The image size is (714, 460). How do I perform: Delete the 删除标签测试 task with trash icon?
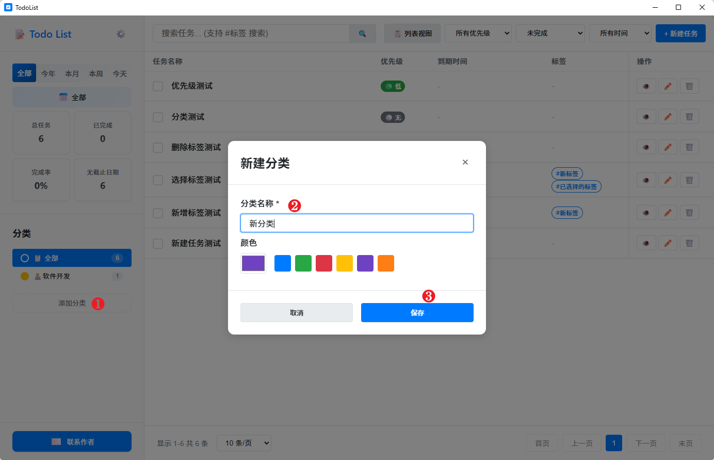(689, 147)
